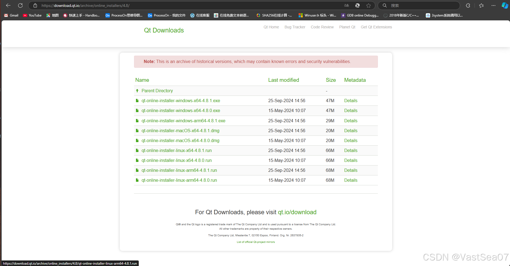Click the Last modified column header
The height and width of the screenshot is (266, 510).
click(x=283, y=80)
